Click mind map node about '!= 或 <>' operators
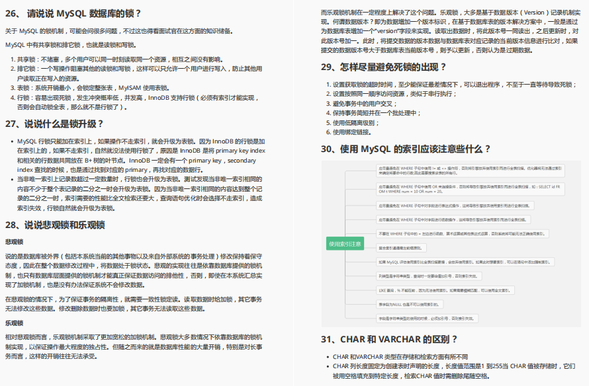The image size is (589, 386). click(x=471, y=171)
